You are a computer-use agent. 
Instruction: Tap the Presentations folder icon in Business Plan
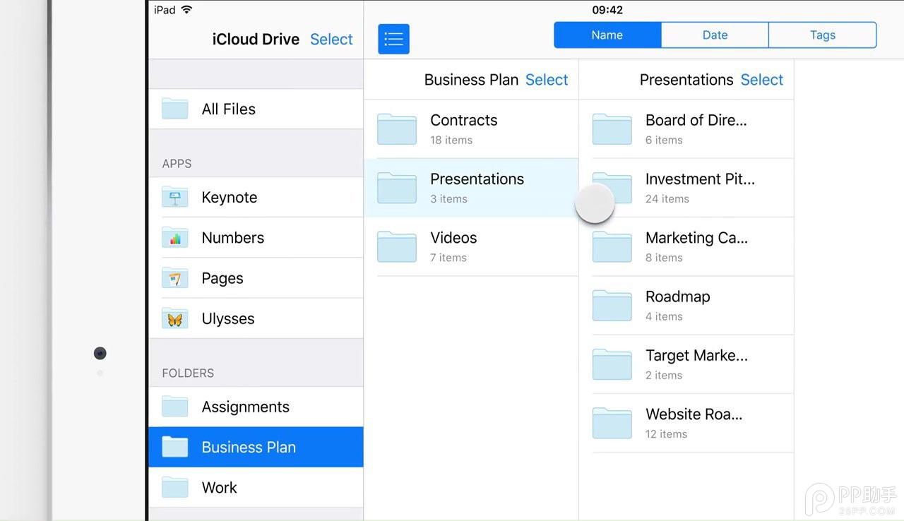[x=397, y=188]
